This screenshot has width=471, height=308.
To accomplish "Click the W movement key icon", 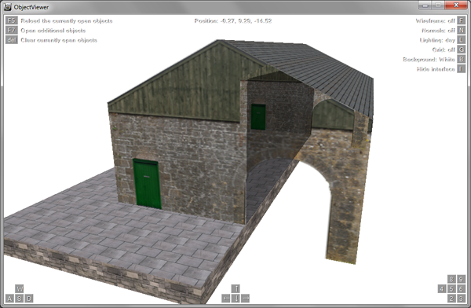I will pyautogui.click(x=19, y=289).
